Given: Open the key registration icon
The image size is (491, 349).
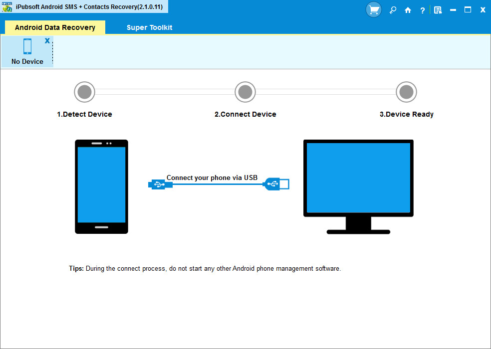Looking at the screenshot, I should (x=393, y=10).
